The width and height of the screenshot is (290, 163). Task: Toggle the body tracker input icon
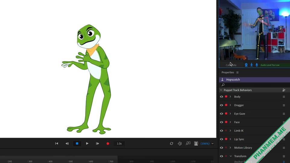[x=252, y=65]
